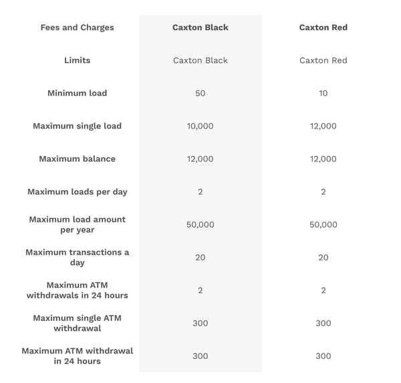Select Caxton Black yearly load amount 50,000

200,224
